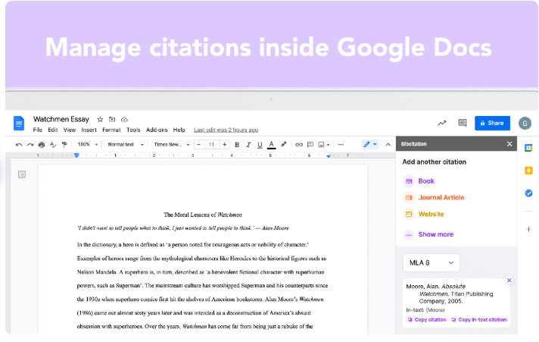Select the paint format tool

64,145
